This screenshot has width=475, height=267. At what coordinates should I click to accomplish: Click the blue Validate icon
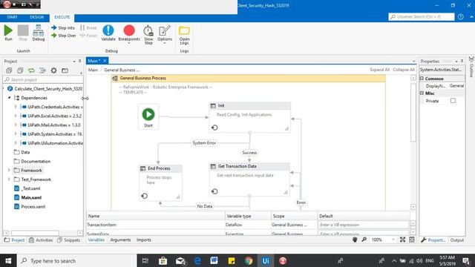click(108, 30)
